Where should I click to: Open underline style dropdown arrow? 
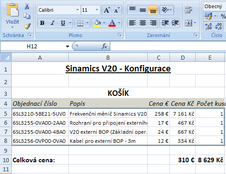70,23
